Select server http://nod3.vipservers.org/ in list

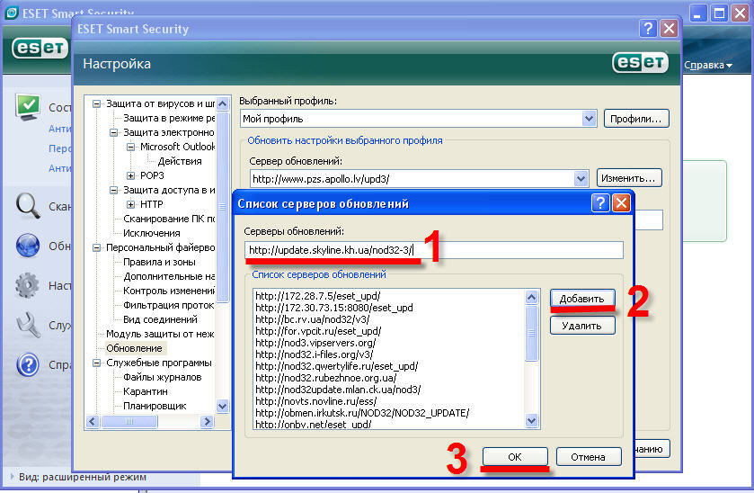tap(315, 343)
